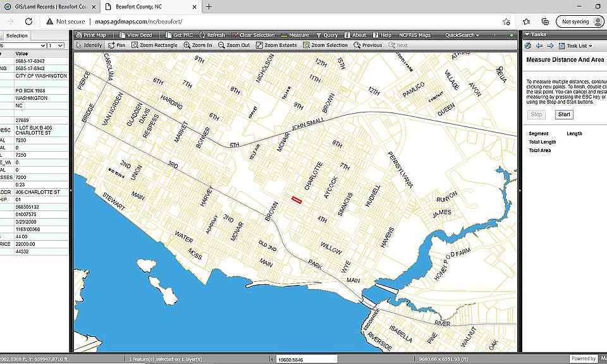This screenshot has height=364, width=607.
Task: Click the Not secure site info
Action: [65, 21]
